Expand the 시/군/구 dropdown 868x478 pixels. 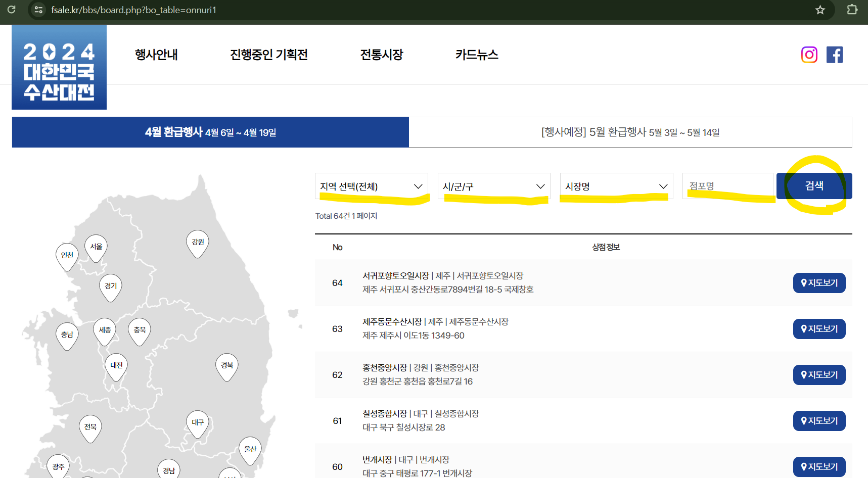(x=494, y=186)
